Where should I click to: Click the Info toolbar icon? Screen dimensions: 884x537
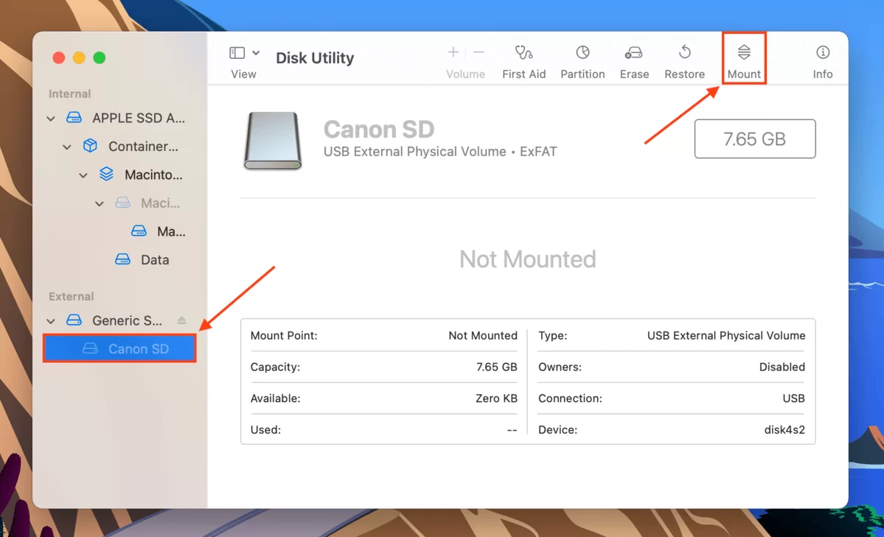pyautogui.click(x=822, y=59)
